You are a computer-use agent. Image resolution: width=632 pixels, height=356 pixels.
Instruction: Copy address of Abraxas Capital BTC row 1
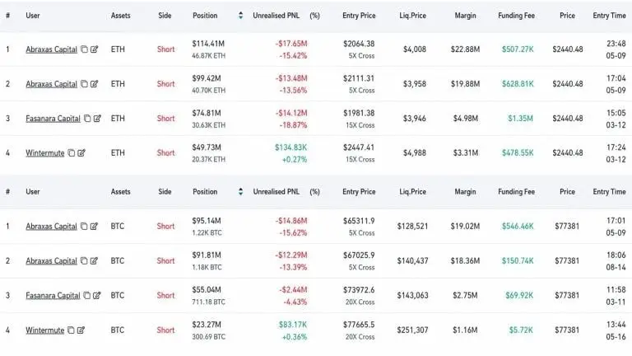click(84, 226)
